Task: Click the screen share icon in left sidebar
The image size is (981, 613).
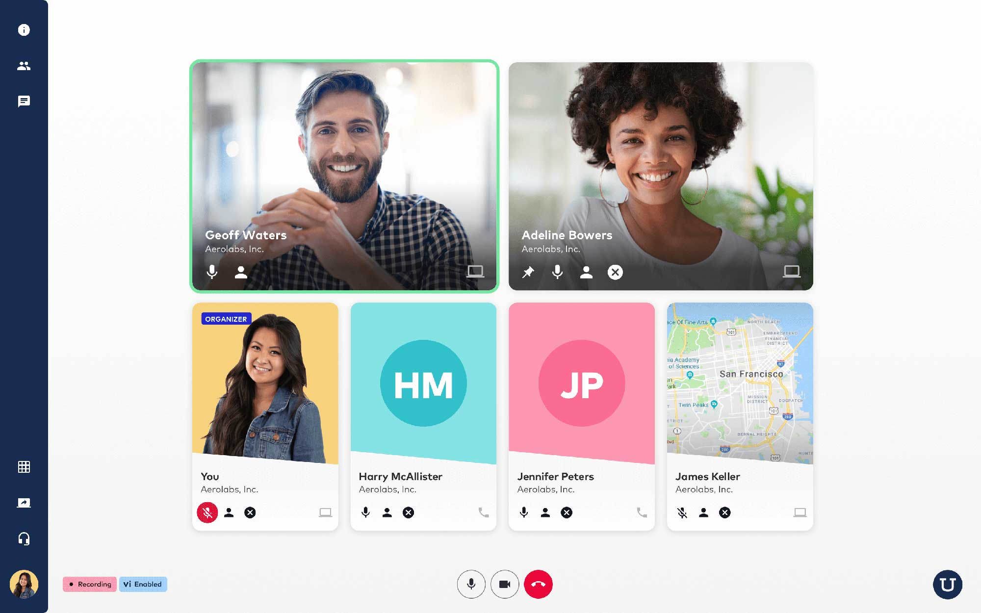Action: (24, 503)
